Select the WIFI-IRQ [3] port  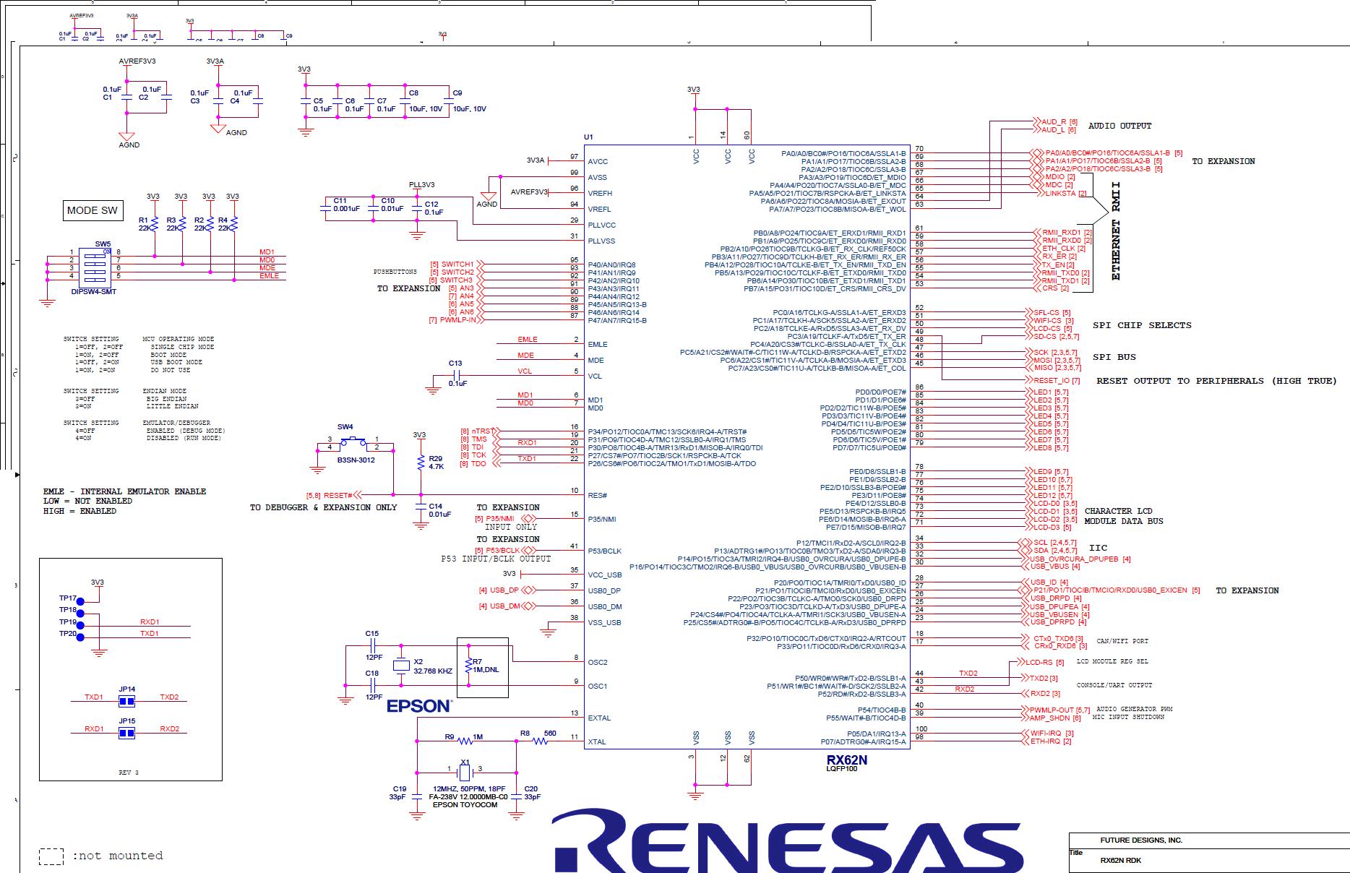coord(1047,734)
